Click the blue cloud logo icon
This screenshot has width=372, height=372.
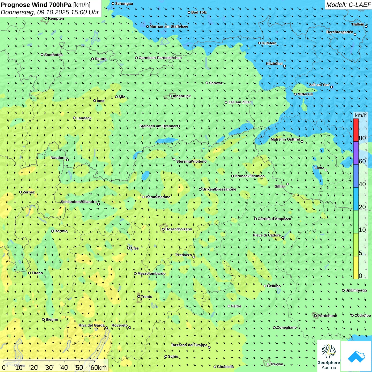tap(356, 356)
